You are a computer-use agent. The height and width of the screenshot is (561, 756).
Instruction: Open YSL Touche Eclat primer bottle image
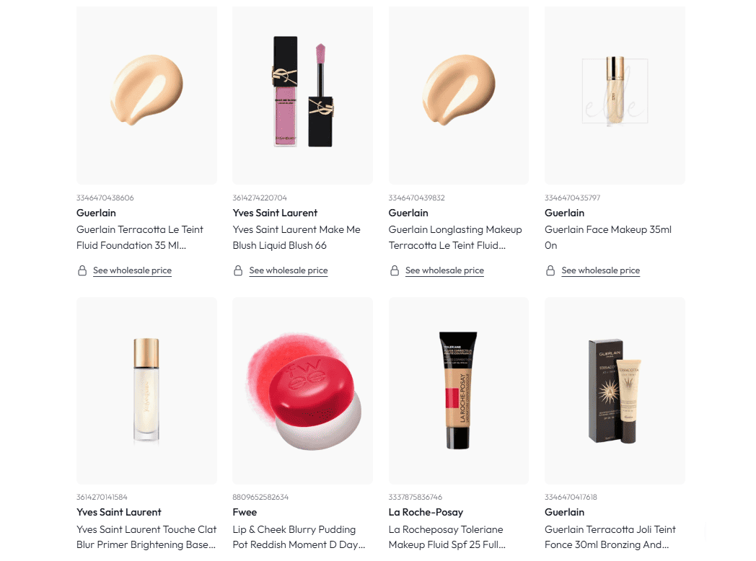pos(146,390)
